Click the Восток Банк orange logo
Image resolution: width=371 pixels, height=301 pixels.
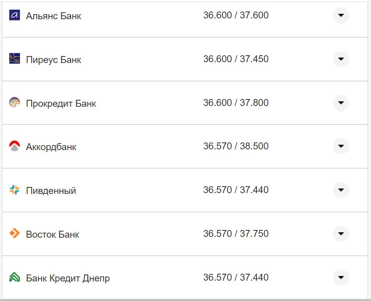click(14, 233)
